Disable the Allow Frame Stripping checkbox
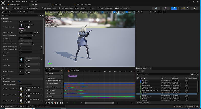The width and height of the screenshot is (201, 109). (20, 82)
